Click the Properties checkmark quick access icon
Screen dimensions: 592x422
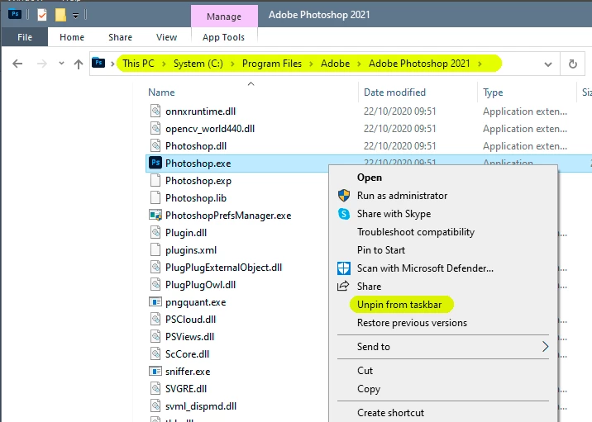coord(42,15)
